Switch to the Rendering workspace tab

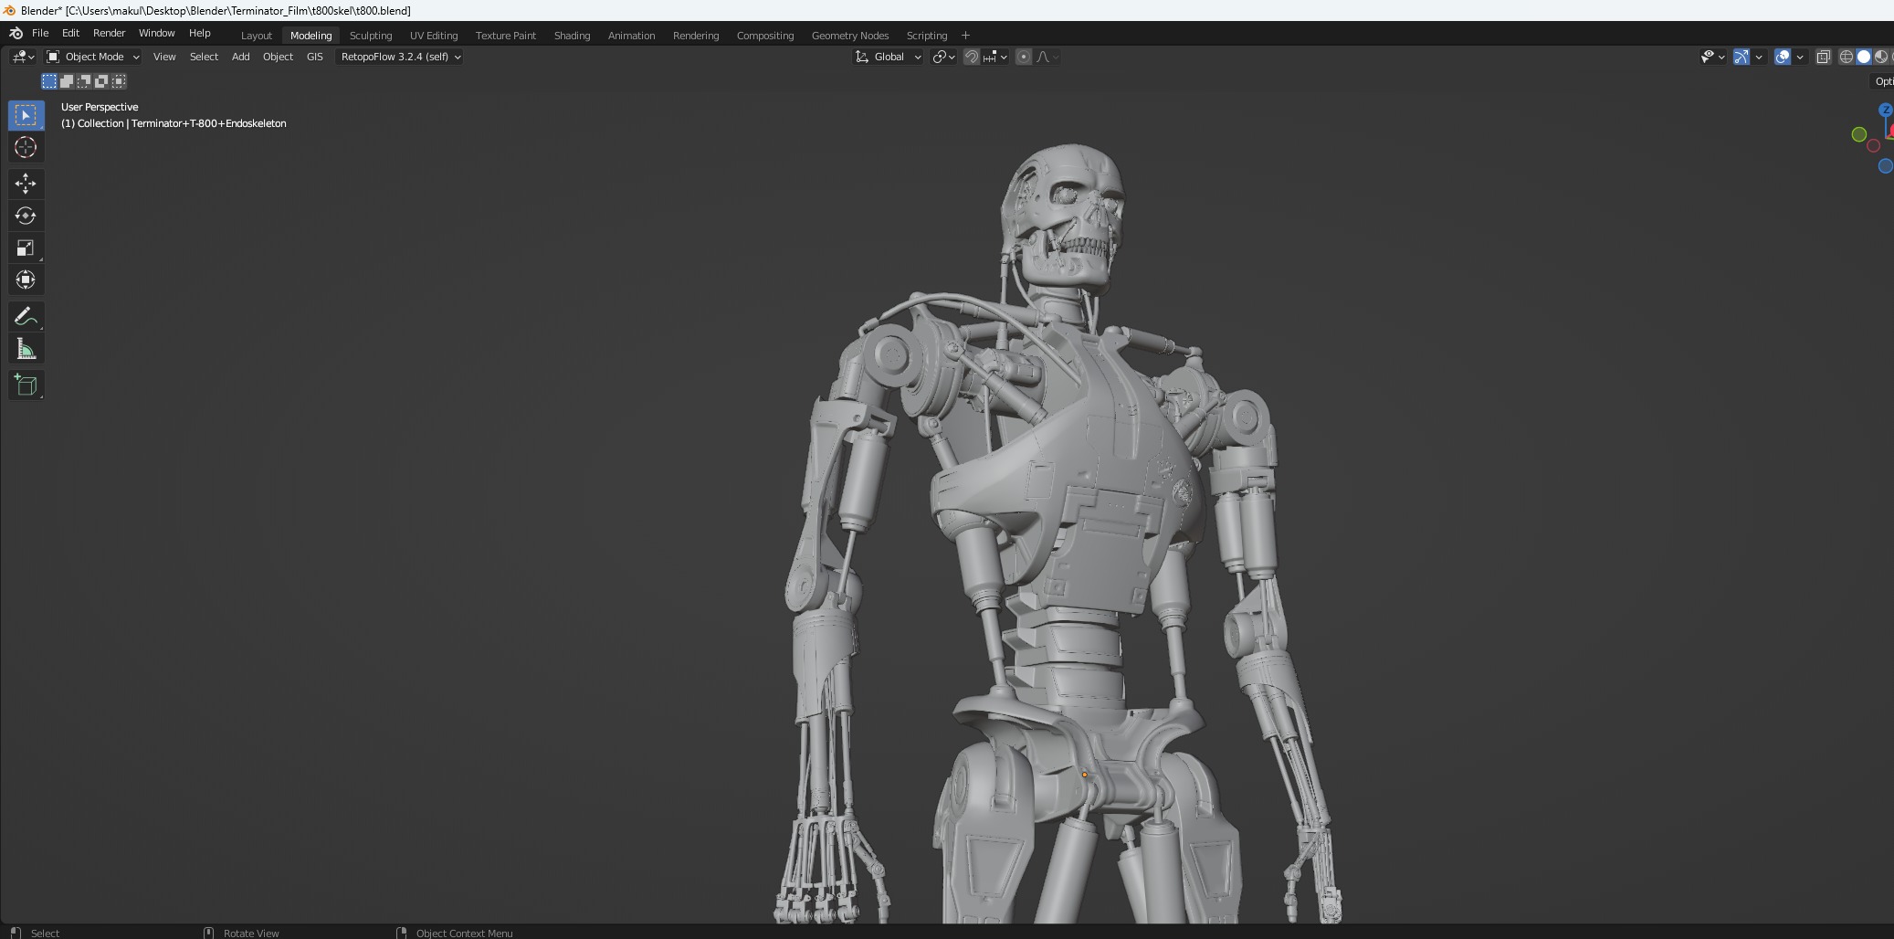tap(696, 36)
